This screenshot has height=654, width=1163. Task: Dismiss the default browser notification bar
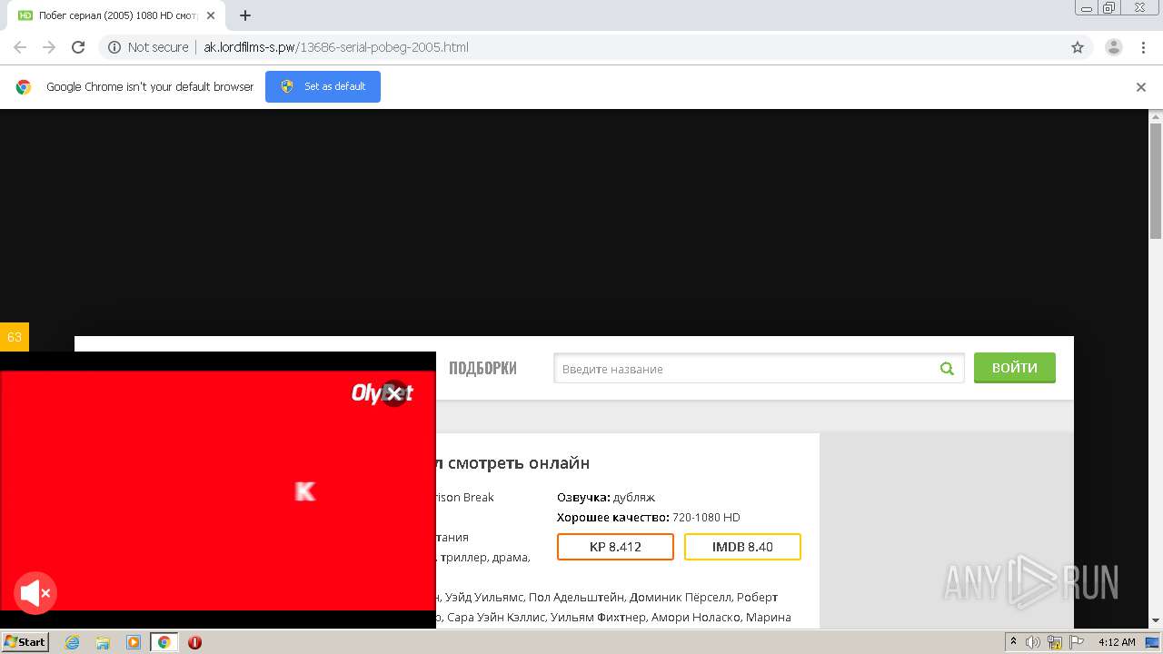pos(1141,87)
